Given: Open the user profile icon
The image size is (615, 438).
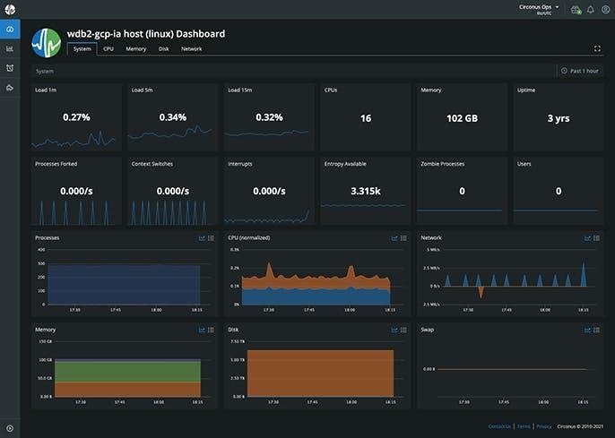Looking at the screenshot, I should [606, 10].
